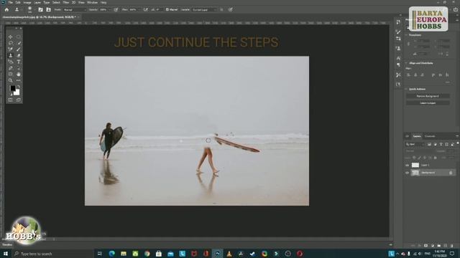Align left edges in Properties panel
The width and height of the screenshot is (460, 258).
coord(408,75)
